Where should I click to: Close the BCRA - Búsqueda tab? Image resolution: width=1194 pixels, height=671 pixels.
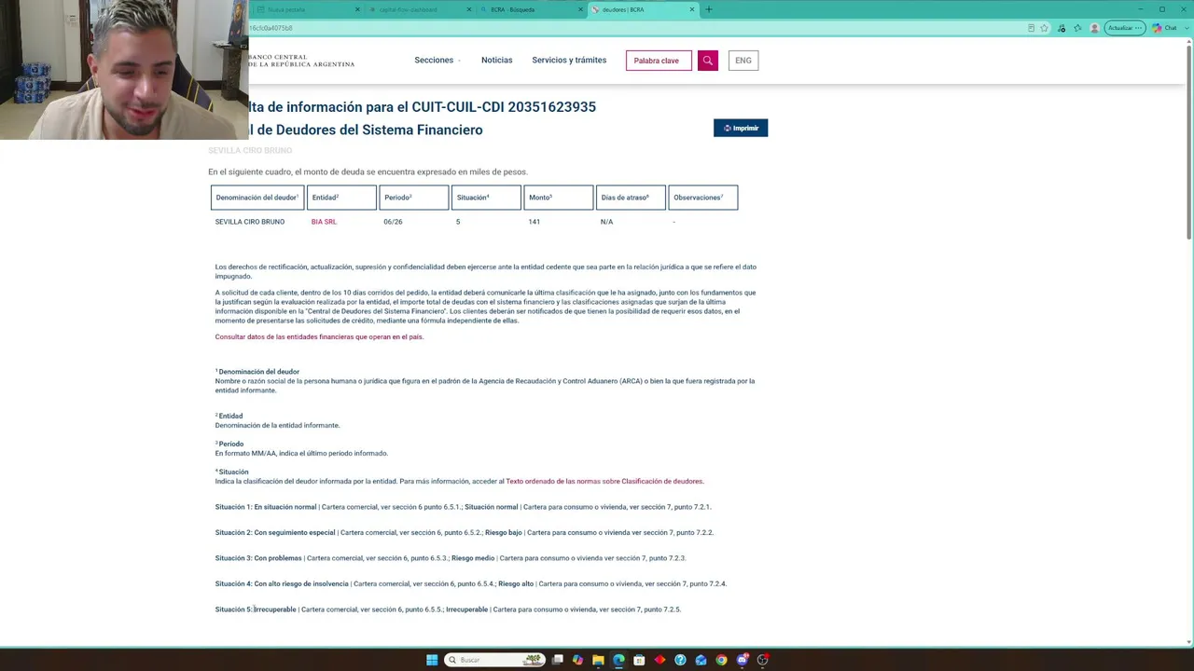[x=580, y=9]
